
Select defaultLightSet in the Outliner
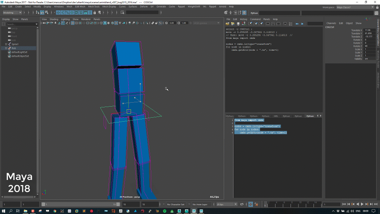[19, 52]
